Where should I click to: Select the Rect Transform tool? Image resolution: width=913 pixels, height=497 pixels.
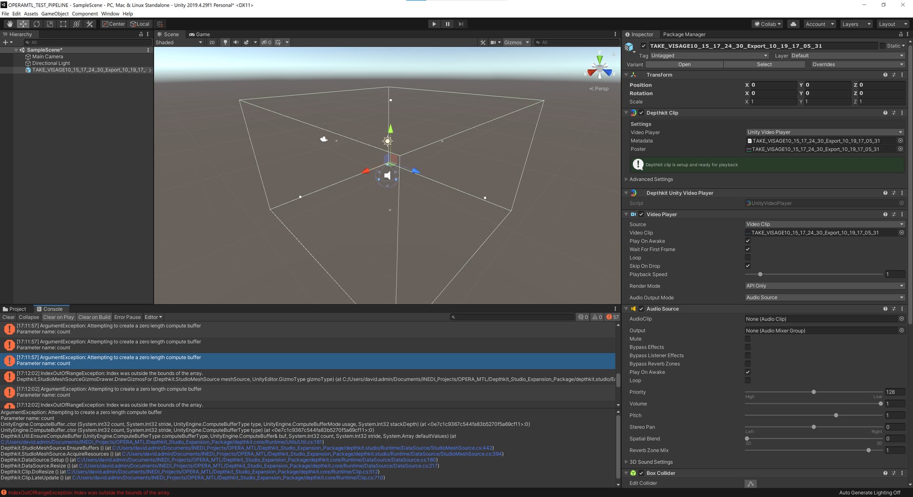[63, 24]
